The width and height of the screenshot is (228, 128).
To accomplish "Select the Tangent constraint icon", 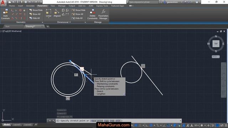I will click(x=12, y=18).
